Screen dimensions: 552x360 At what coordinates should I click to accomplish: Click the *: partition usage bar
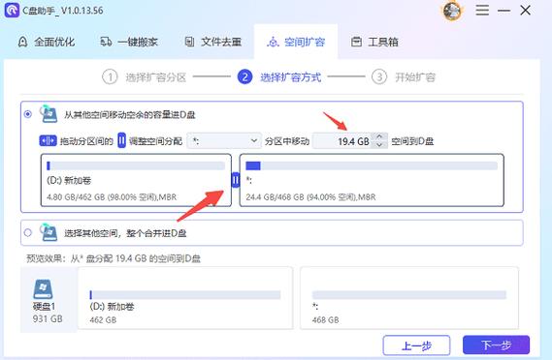[x=372, y=165]
